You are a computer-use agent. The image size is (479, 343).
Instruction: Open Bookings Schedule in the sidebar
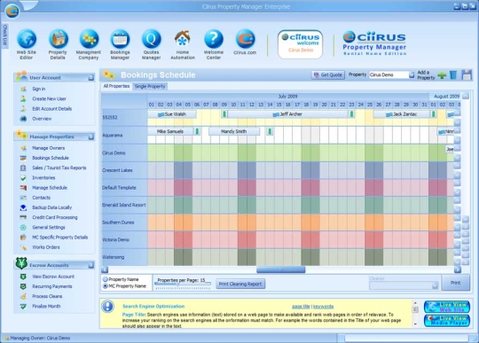(x=51, y=158)
